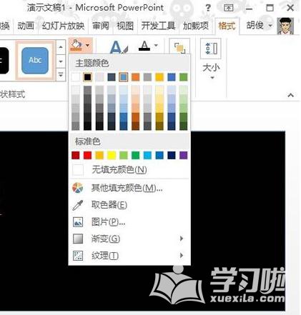Pick the highlighted blue theme color swatch
Screen dimensions: 301x315
point(124,77)
